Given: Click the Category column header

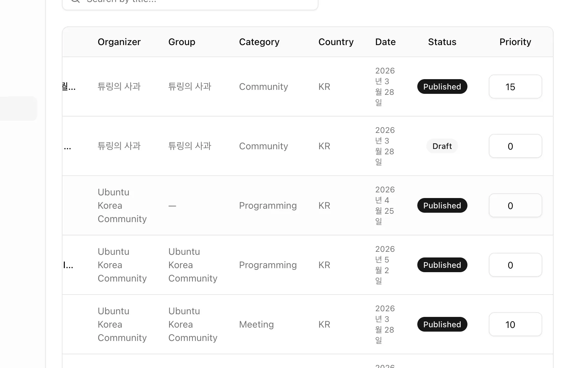Looking at the screenshot, I should coord(259,42).
